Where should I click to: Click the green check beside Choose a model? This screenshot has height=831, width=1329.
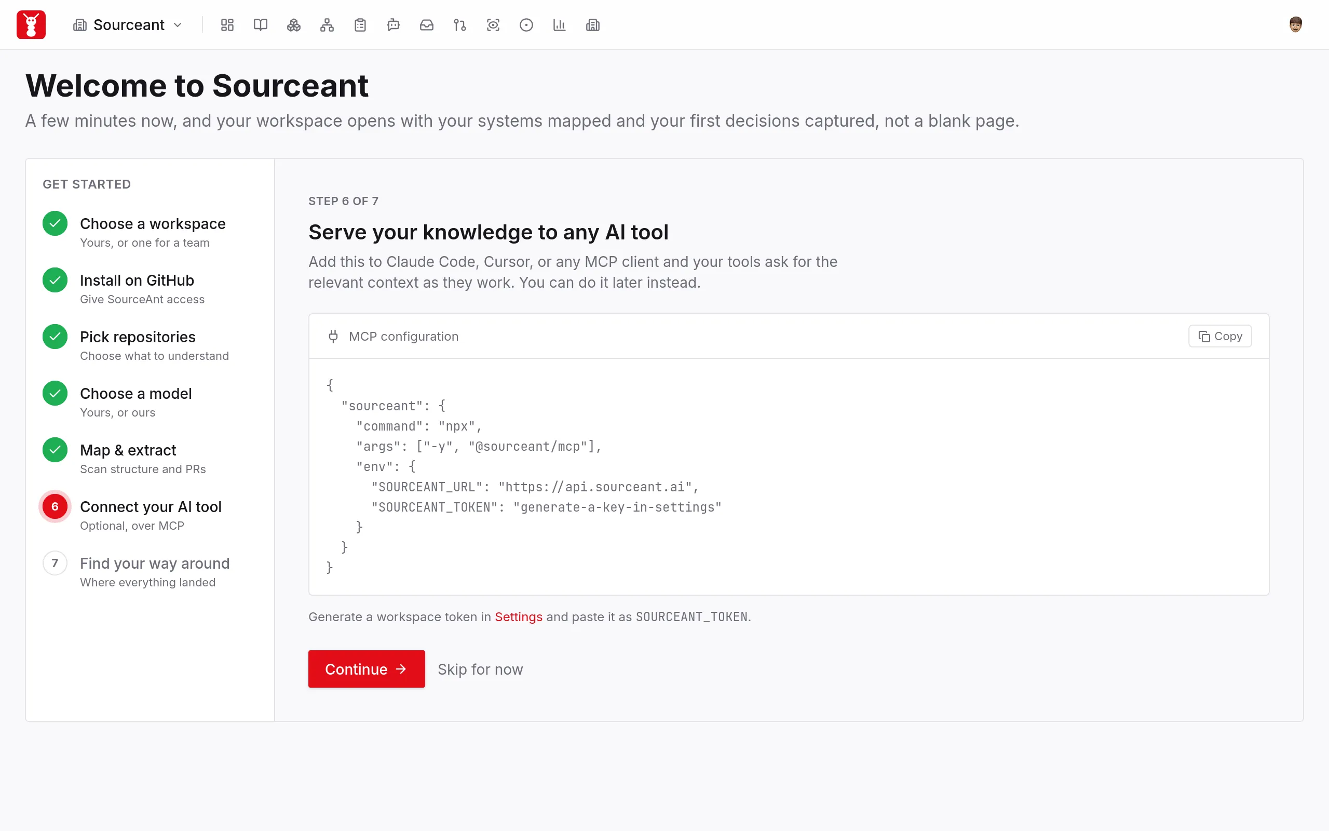tap(55, 393)
